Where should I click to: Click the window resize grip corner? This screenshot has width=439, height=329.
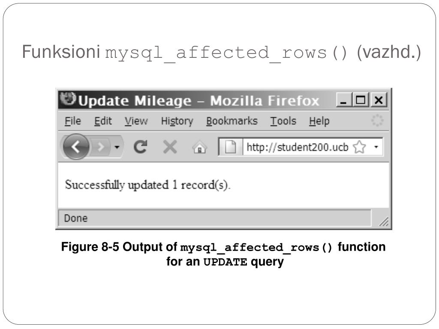pos(384,221)
